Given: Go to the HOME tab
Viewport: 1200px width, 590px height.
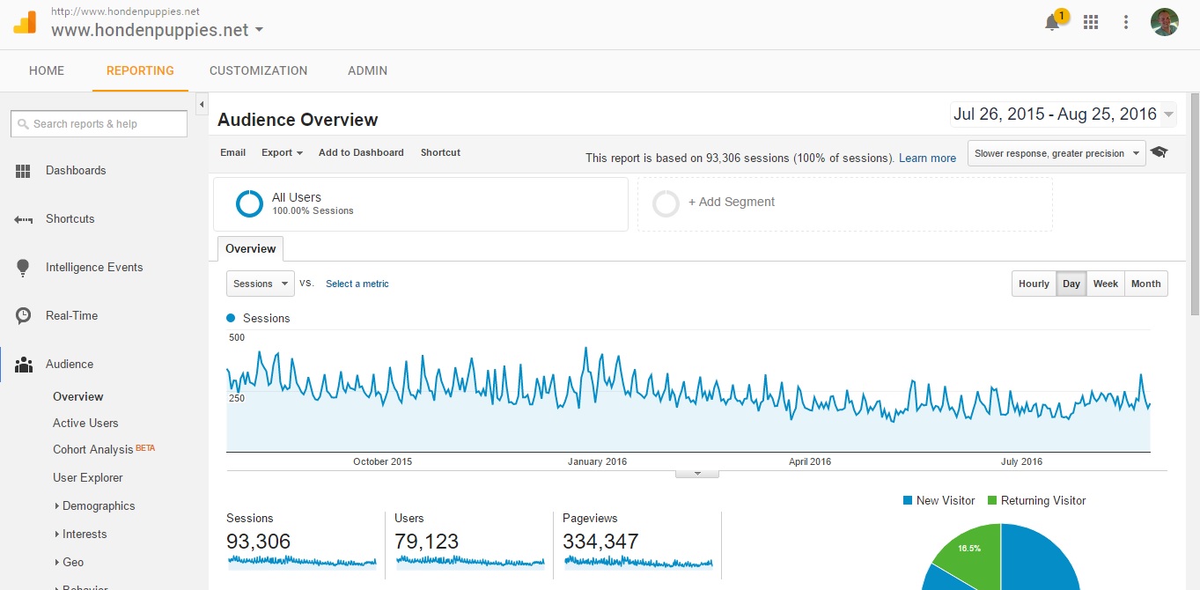Looking at the screenshot, I should point(47,70).
